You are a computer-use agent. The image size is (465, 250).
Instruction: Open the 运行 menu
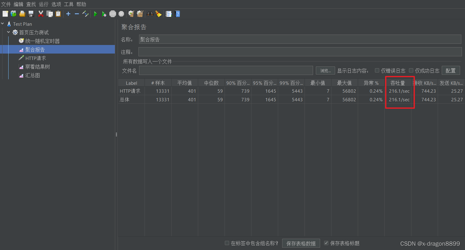point(43,4)
